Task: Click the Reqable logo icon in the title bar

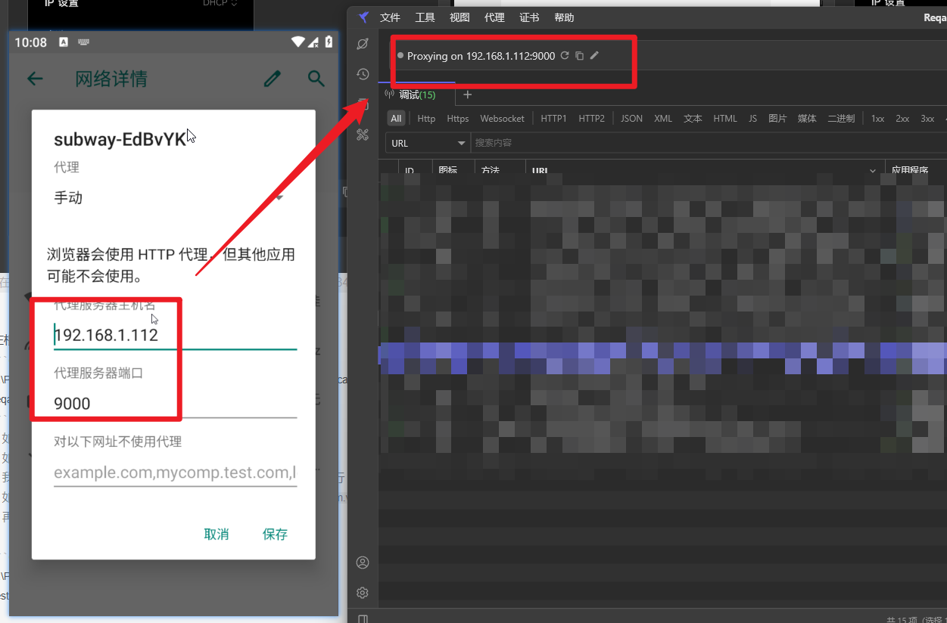Action: pos(363,17)
